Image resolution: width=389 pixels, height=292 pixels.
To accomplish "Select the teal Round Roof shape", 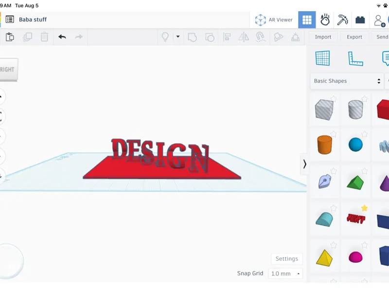I will pos(324,219).
